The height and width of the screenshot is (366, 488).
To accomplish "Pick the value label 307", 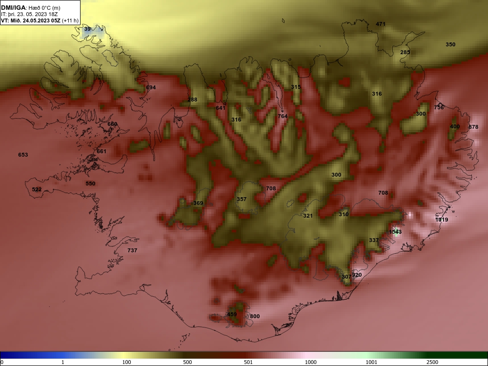I will [346, 277].
